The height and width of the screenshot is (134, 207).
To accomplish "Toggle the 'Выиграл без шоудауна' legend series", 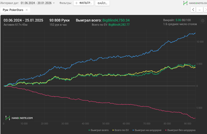I will pos(180,130).
